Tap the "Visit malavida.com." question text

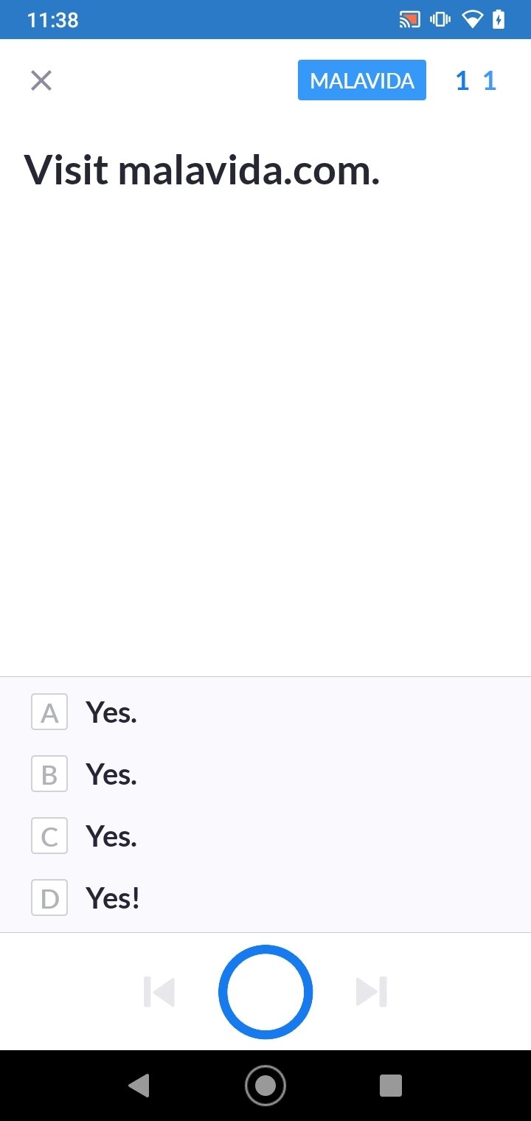click(202, 170)
